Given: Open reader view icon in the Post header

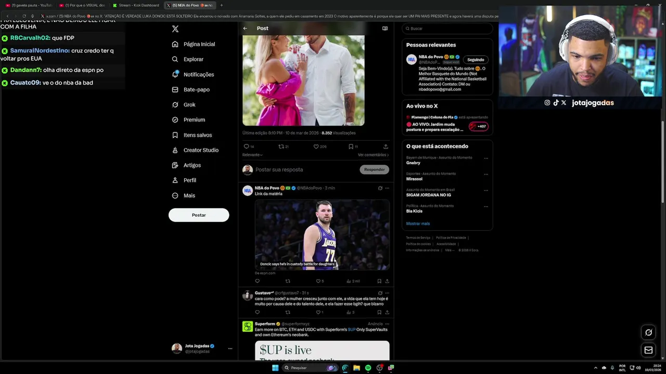Looking at the screenshot, I should pyautogui.click(x=385, y=29).
